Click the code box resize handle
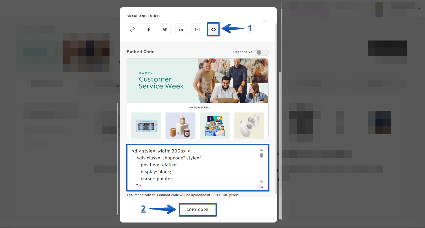 [x=262, y=187]
